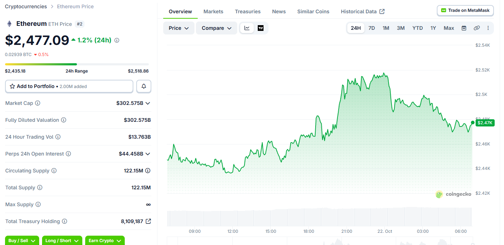Select the 1Y time range
This screenshot has height=245, width=504.
pyautogui.click(x=433, y=28)
